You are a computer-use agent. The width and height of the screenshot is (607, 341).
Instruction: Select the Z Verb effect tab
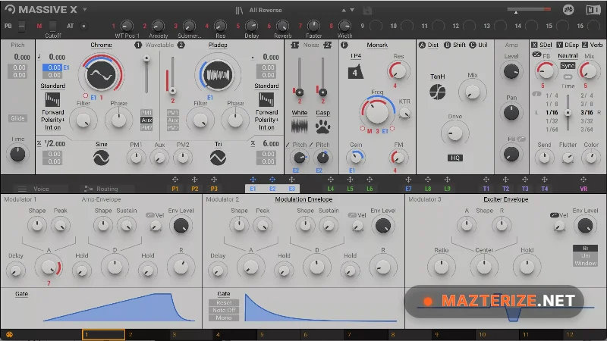593,45
